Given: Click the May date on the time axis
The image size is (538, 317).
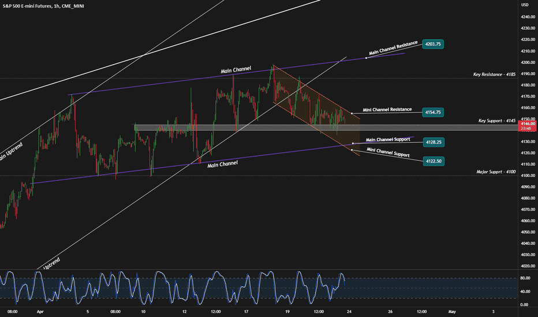Looking at the screenshot, I should 452,311.
